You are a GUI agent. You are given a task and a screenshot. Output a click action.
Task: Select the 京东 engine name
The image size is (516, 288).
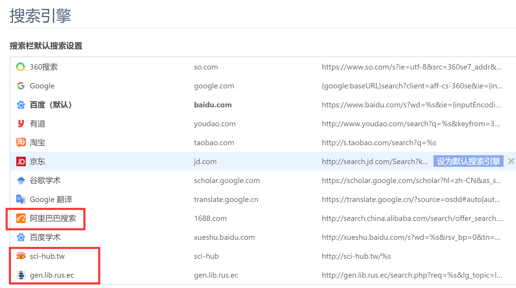[38, 161]
